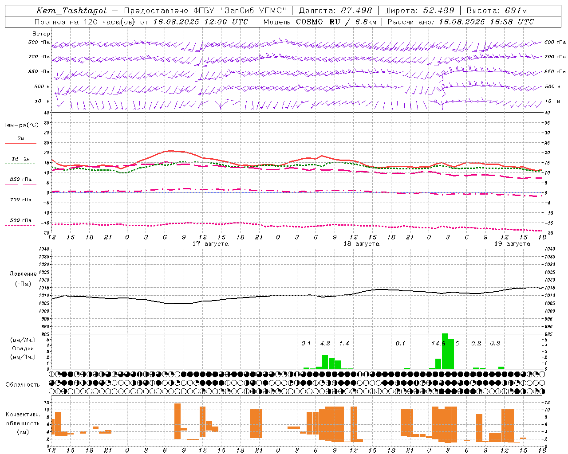Image resolution: width=568 pixels, height=454 pixels.
Task: Click the '19 августа' date label
Action: click(x=512, y=244)
